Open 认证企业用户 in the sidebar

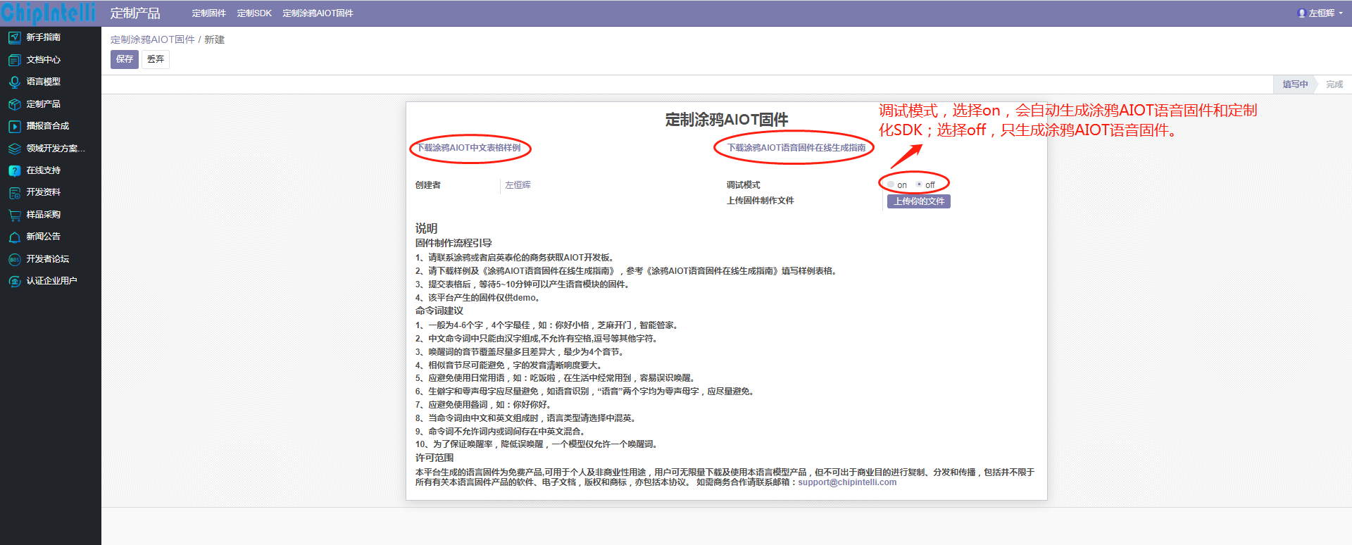(52, 281)
